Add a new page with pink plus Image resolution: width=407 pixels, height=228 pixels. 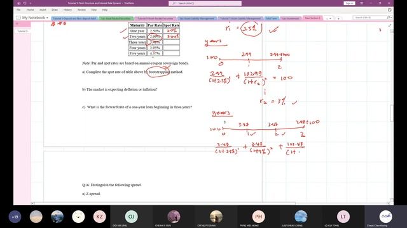tap(17, 24)
